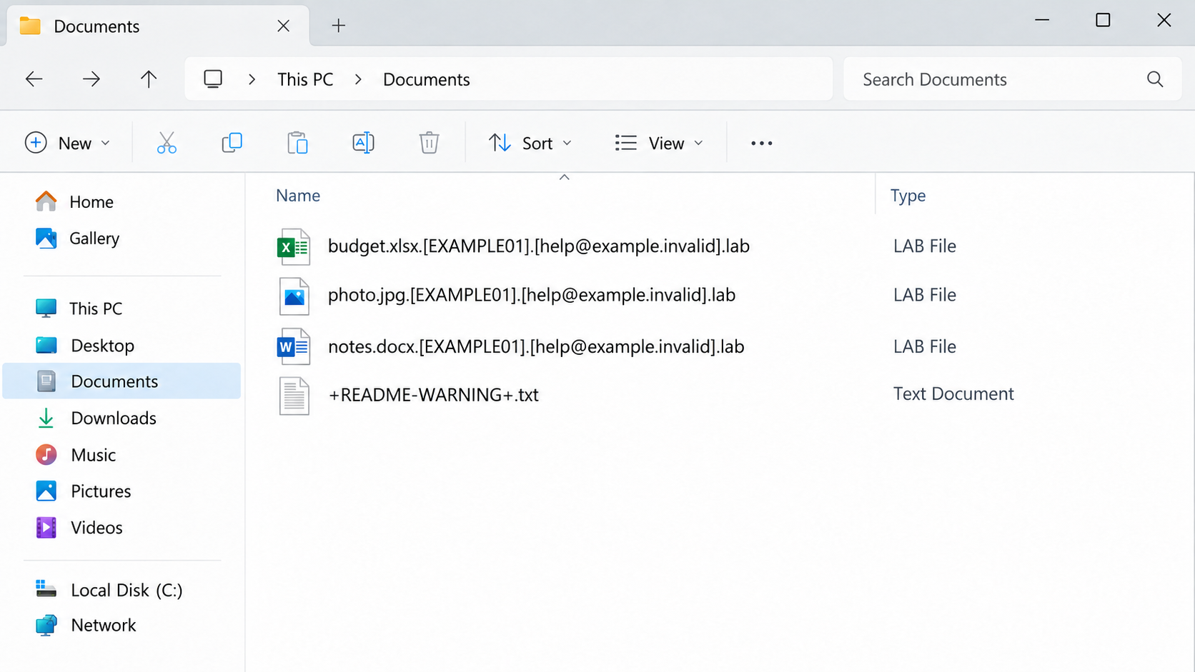This screenshot has height=672, width=1195.
Task: Click Documents breadcrumb in address bar
Action: point(427,79)
